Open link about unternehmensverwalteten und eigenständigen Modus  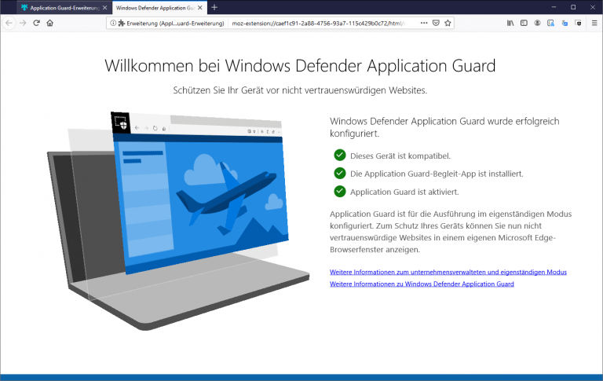(x=448, y=272)
